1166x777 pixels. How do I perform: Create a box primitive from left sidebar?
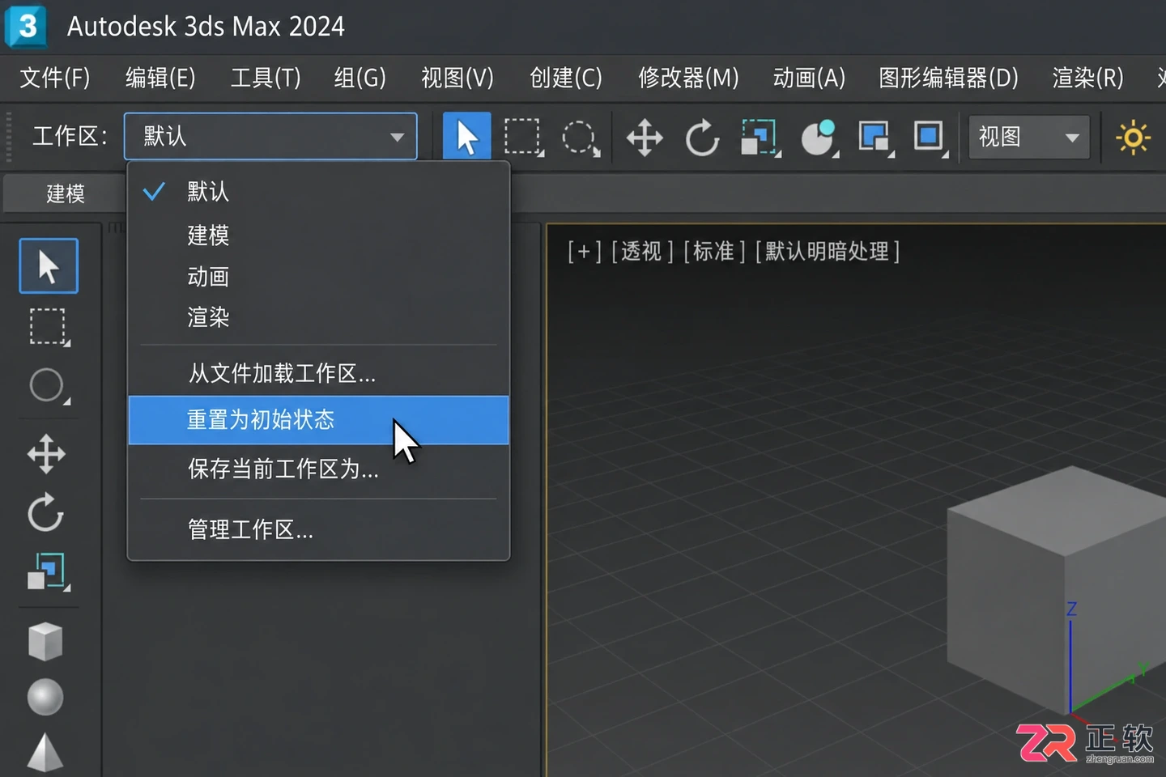[45, 642]
